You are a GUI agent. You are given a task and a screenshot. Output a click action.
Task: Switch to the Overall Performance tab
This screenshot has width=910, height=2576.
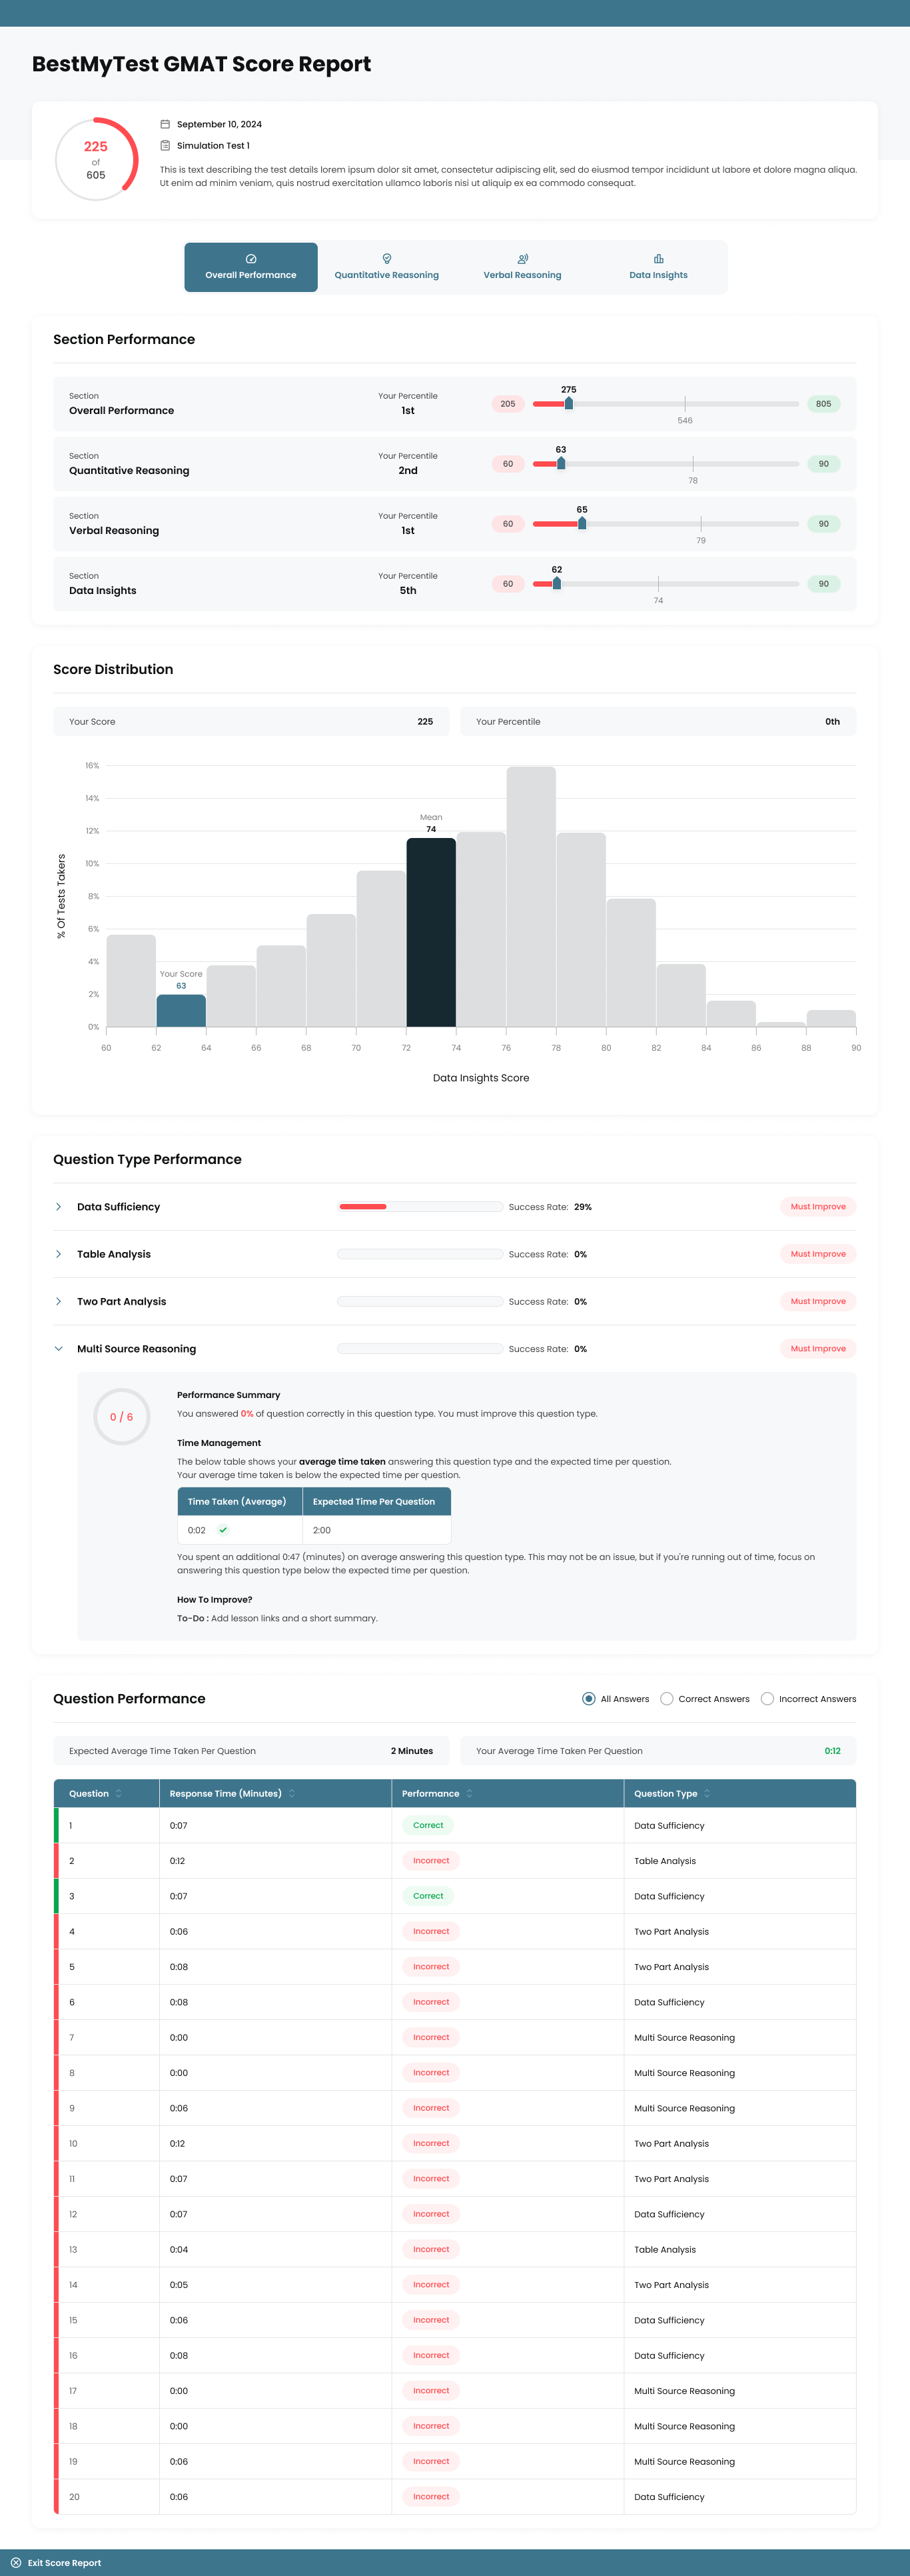250,267
